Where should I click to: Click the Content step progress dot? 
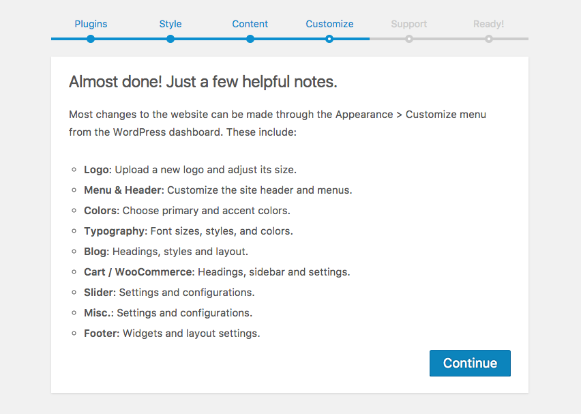(x=250, y=39)
